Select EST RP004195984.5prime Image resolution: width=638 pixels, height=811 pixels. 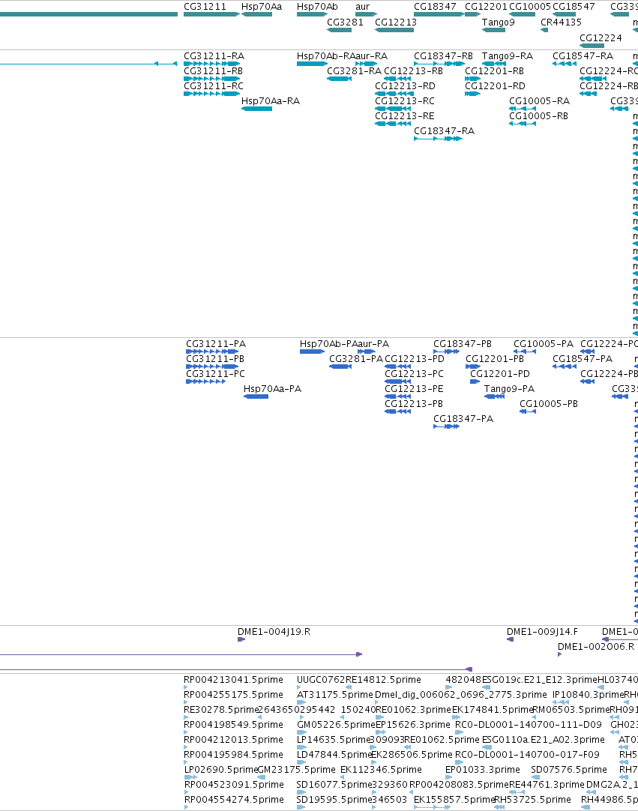coord(234,755)
